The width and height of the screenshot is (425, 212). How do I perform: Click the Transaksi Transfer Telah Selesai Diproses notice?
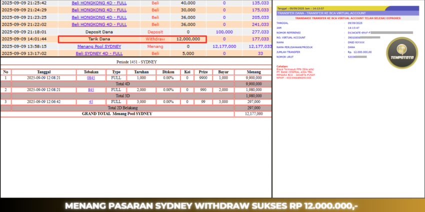click(x=347, y=18)
